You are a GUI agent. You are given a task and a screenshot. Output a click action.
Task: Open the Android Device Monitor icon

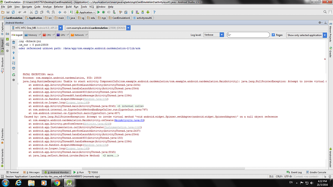point(148,12)
